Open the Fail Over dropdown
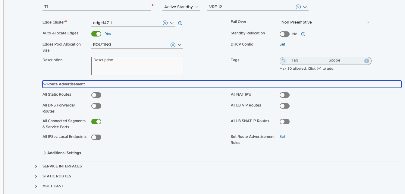The height and width of the screenshot is (194, 405). 325,22
